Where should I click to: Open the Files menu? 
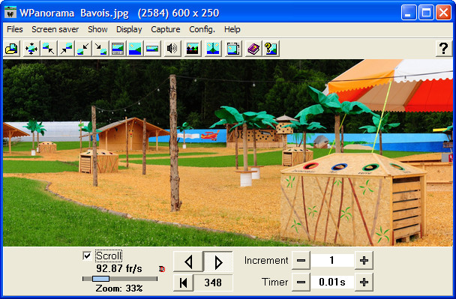tap(15, 29)
